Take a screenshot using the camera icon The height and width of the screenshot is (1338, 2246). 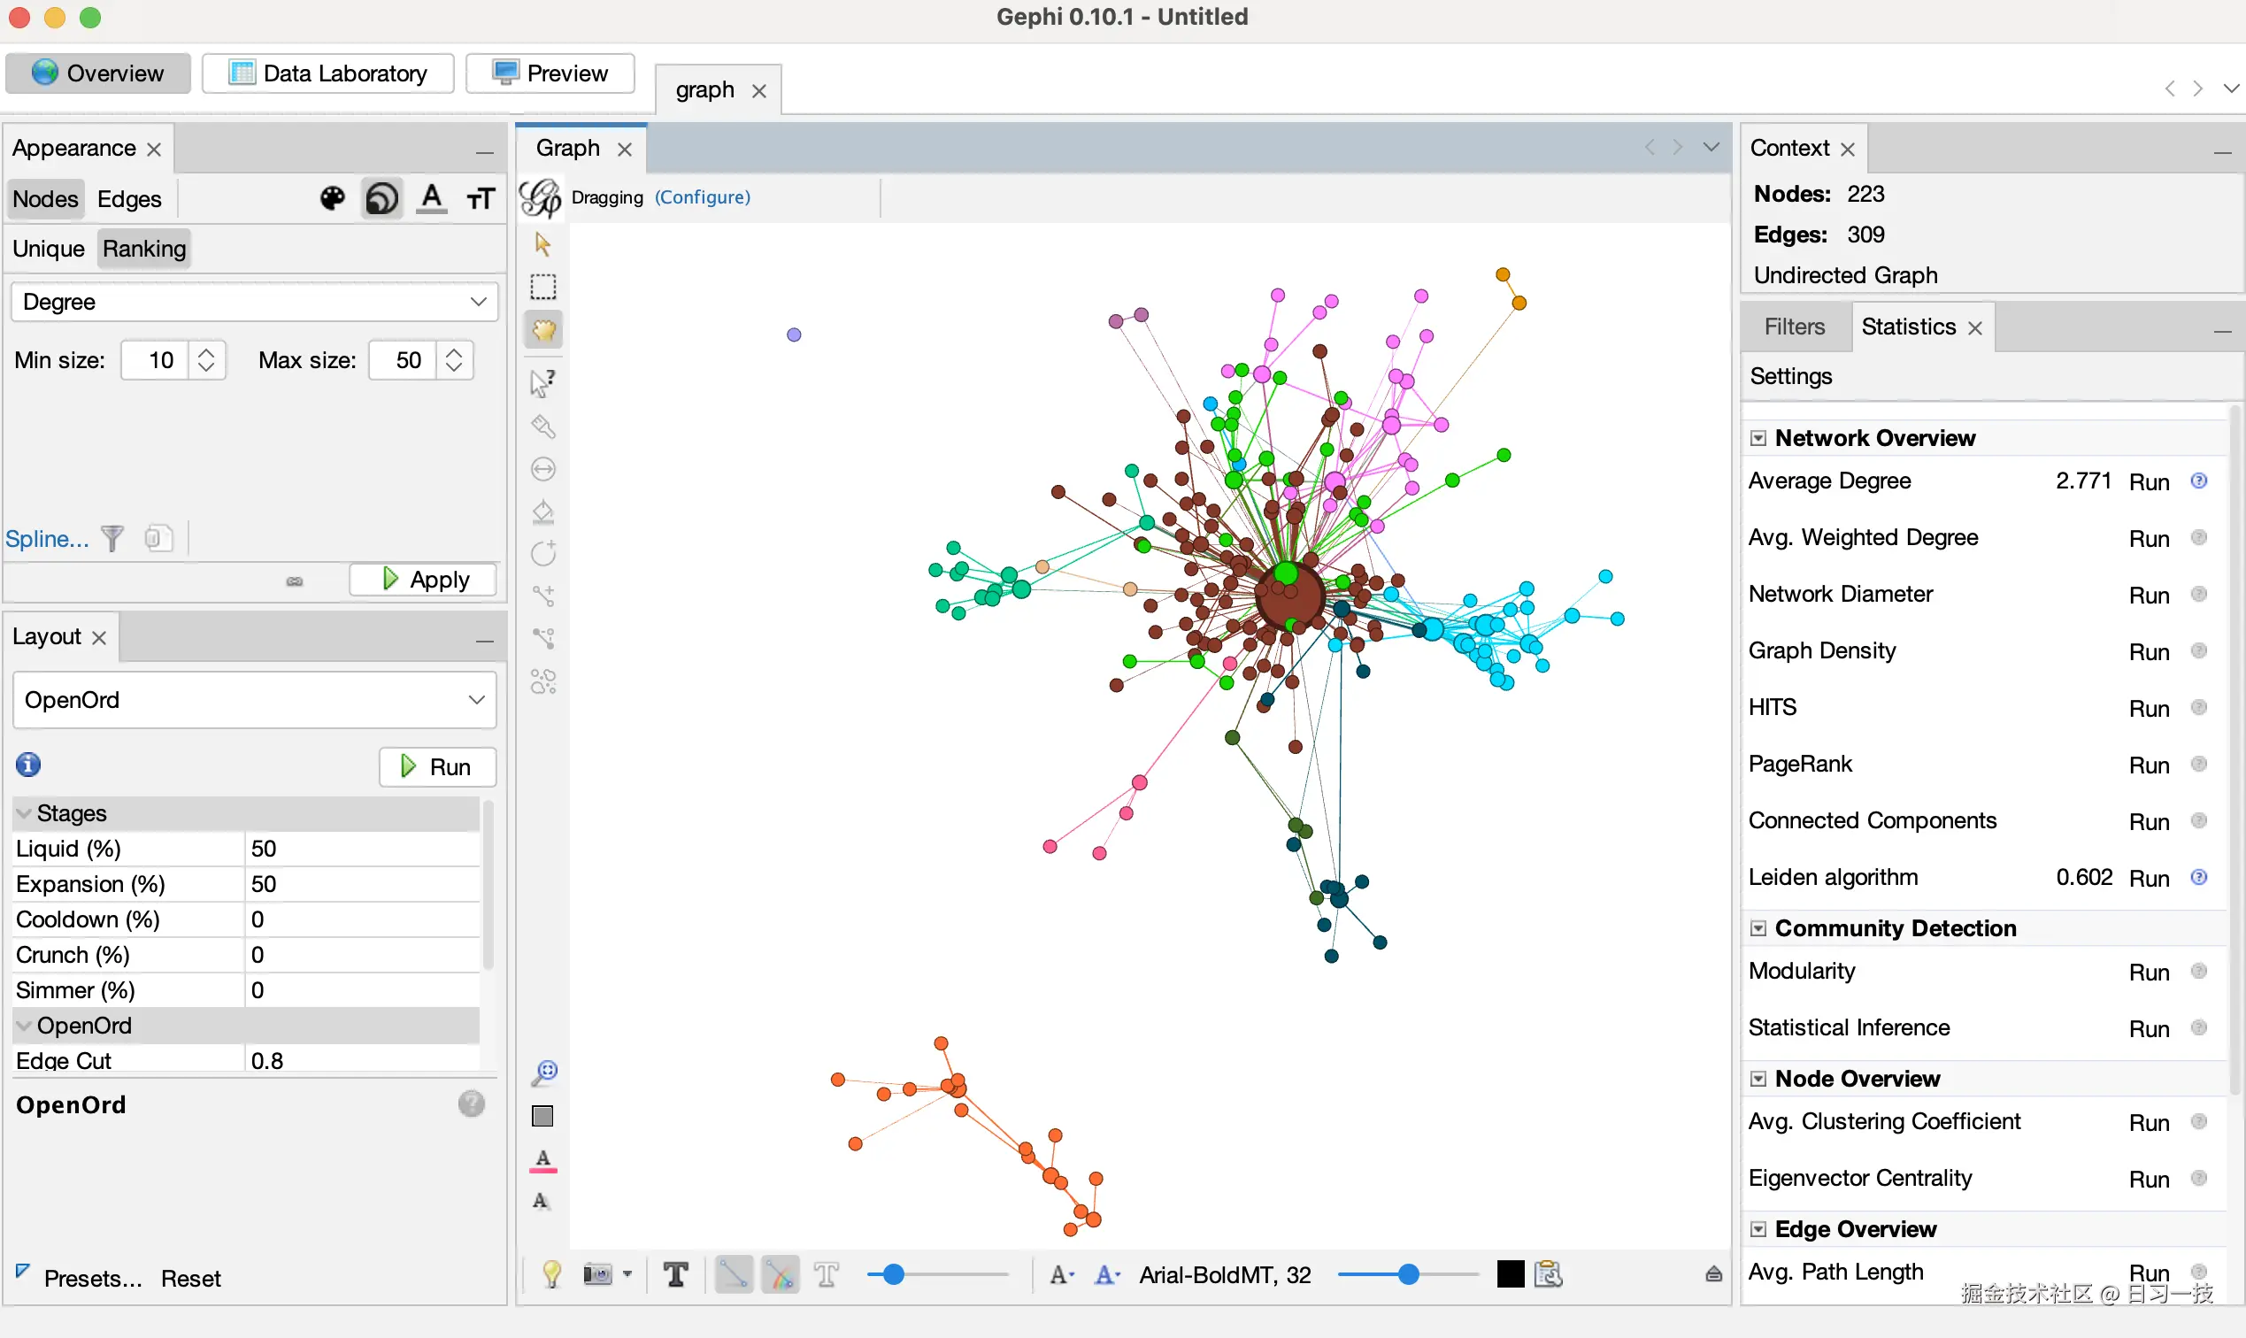[598, 1275]
